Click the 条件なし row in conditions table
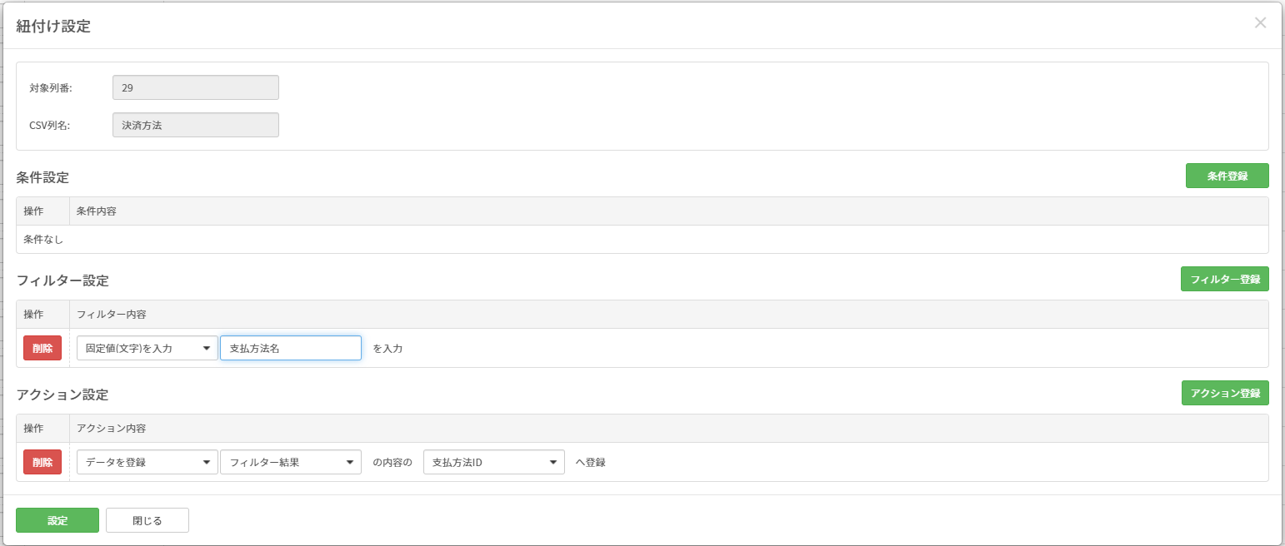Screen dimensions: 1285x546 point(44,240)
